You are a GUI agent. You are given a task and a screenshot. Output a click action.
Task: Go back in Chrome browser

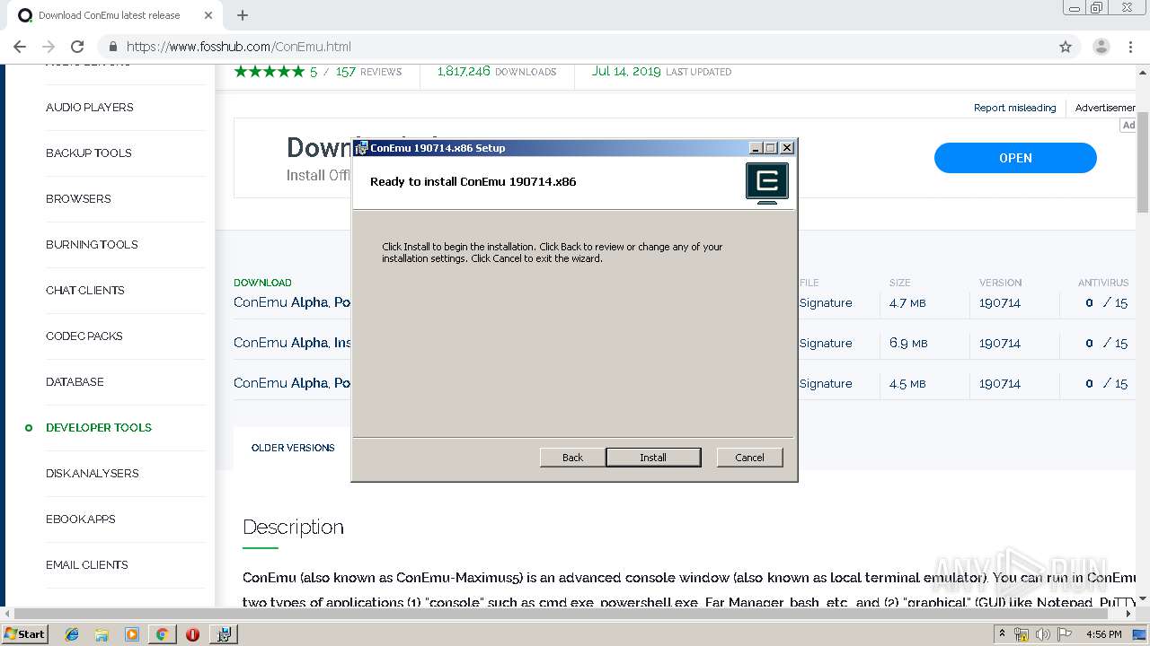point(20,47)
